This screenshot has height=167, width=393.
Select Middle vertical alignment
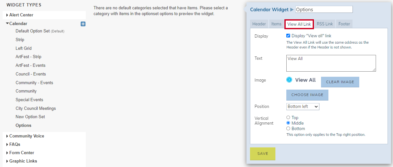[288, 123]
